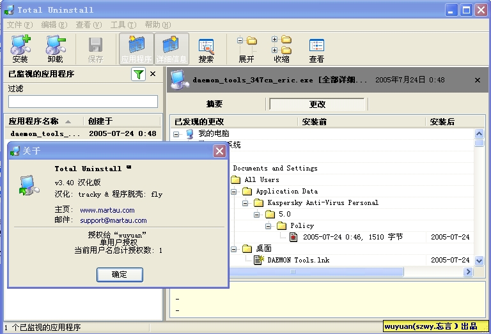Close the 关于 dialog with X button
The height and width of the screenshot is (334, 491).
219,151
